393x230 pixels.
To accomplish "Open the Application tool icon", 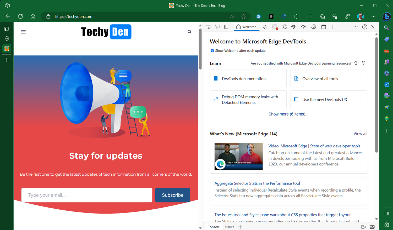I will point(324,27).
